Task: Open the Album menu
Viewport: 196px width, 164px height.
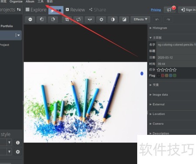Action: [30, 2]
